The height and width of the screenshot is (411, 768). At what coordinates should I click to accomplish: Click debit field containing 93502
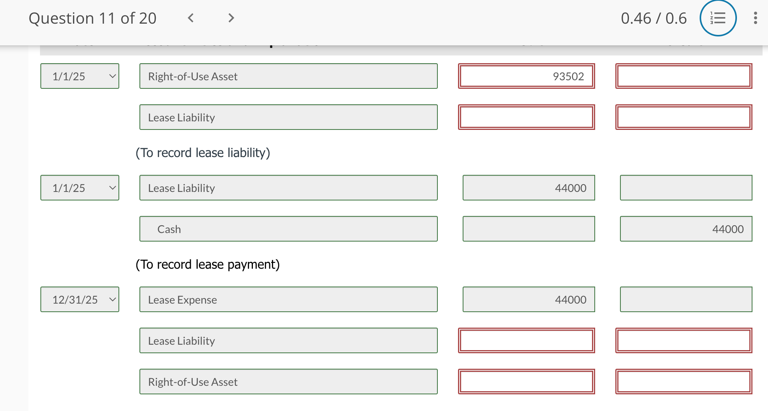[x=526, y=76]
